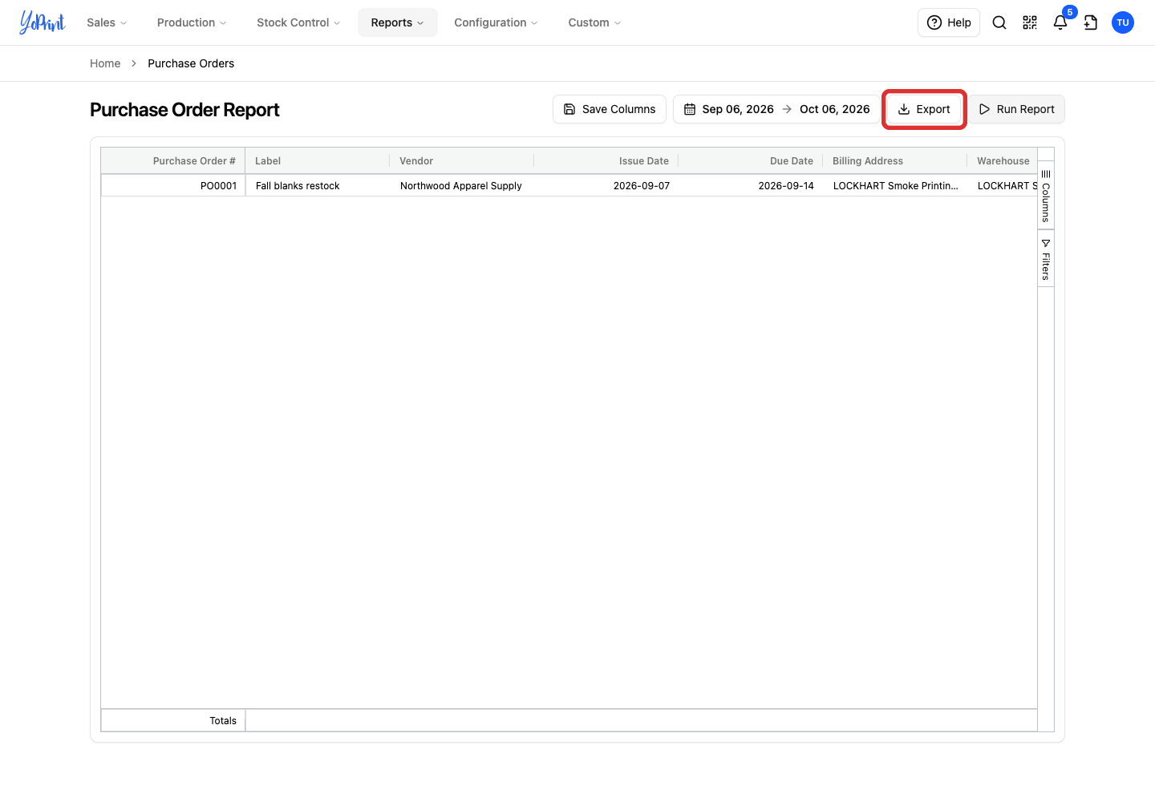Image resolution: width=1155 pixels, height=802 pixels.
Task: Sort by the Billing Address column header
Action: (x=895, y=161)
